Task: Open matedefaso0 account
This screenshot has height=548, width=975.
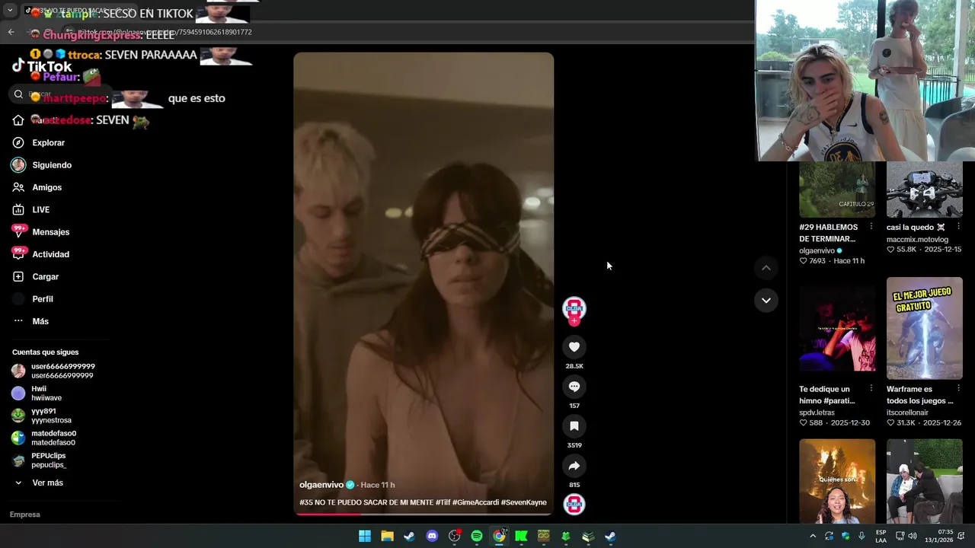Action: (44, 438)
